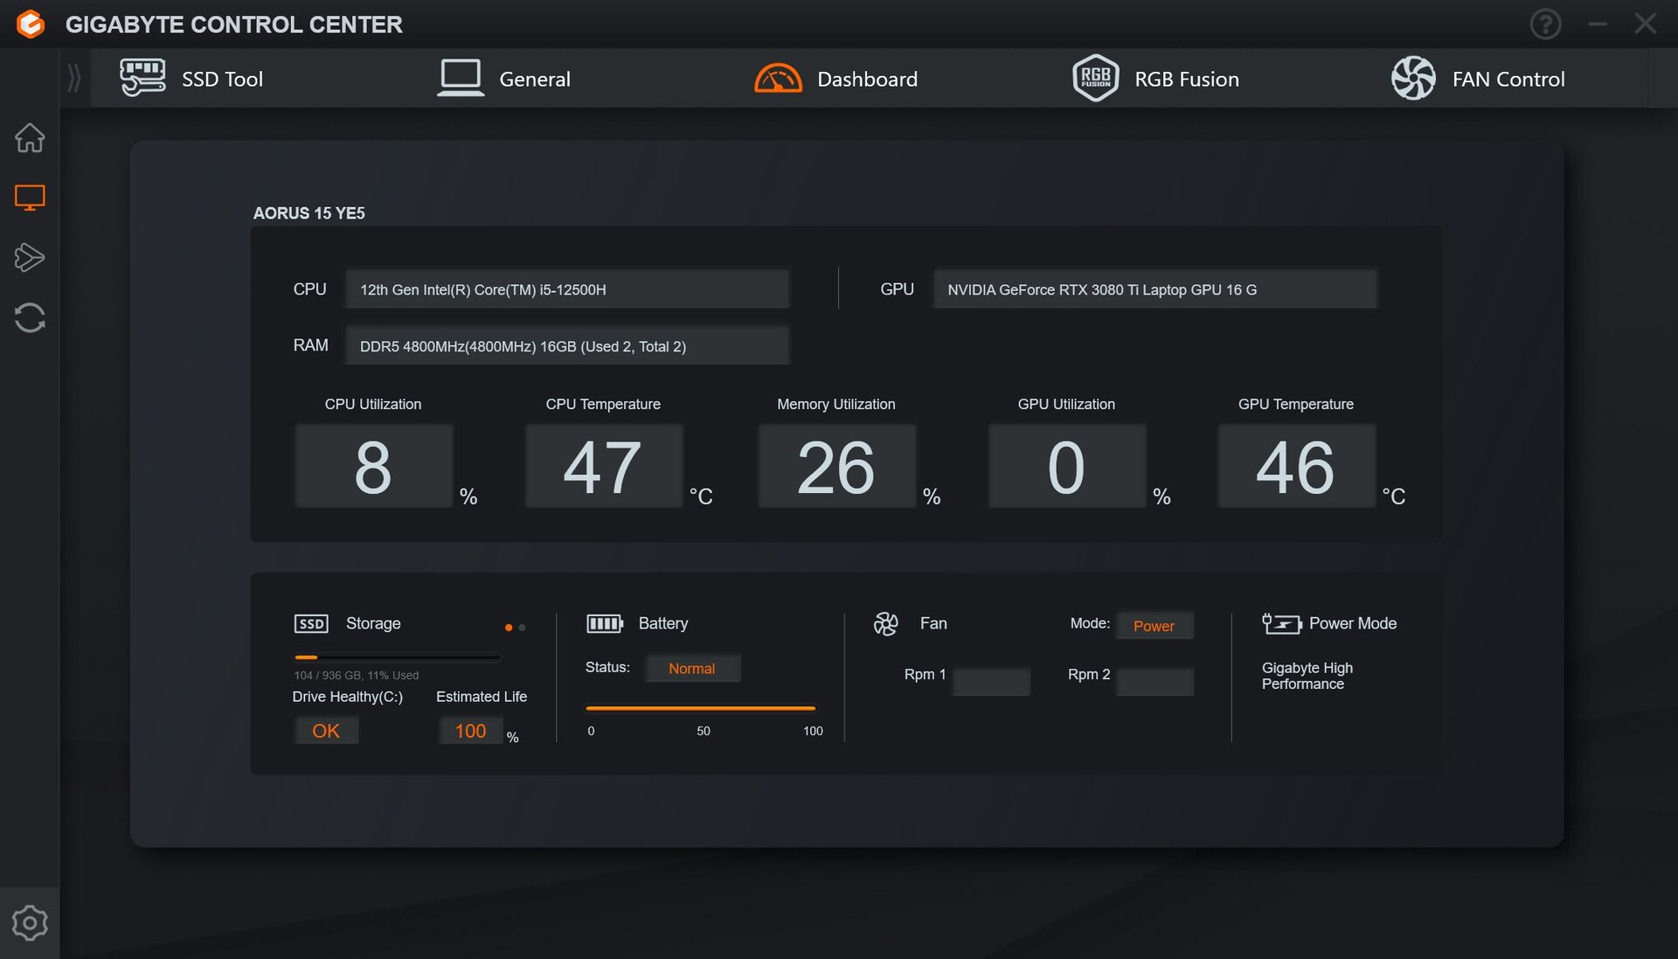This screenshot has height=959, width=1678.
Task: Select the first storage page dot
Action: point(509,627)
